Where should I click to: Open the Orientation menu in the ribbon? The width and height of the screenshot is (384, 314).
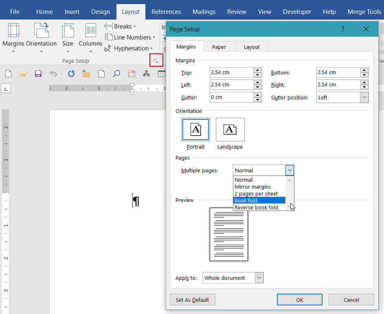click(41, 37)
